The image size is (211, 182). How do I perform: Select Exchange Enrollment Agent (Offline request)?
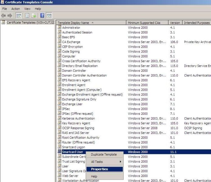coord(92,95)
